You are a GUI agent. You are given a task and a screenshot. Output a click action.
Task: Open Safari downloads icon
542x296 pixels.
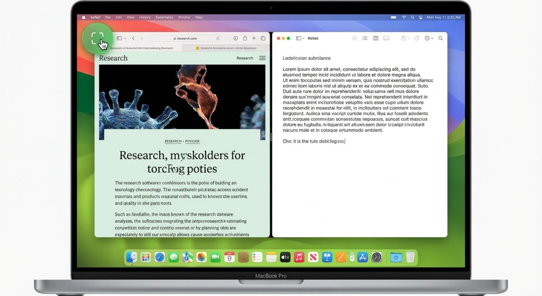tap(236, 38)
